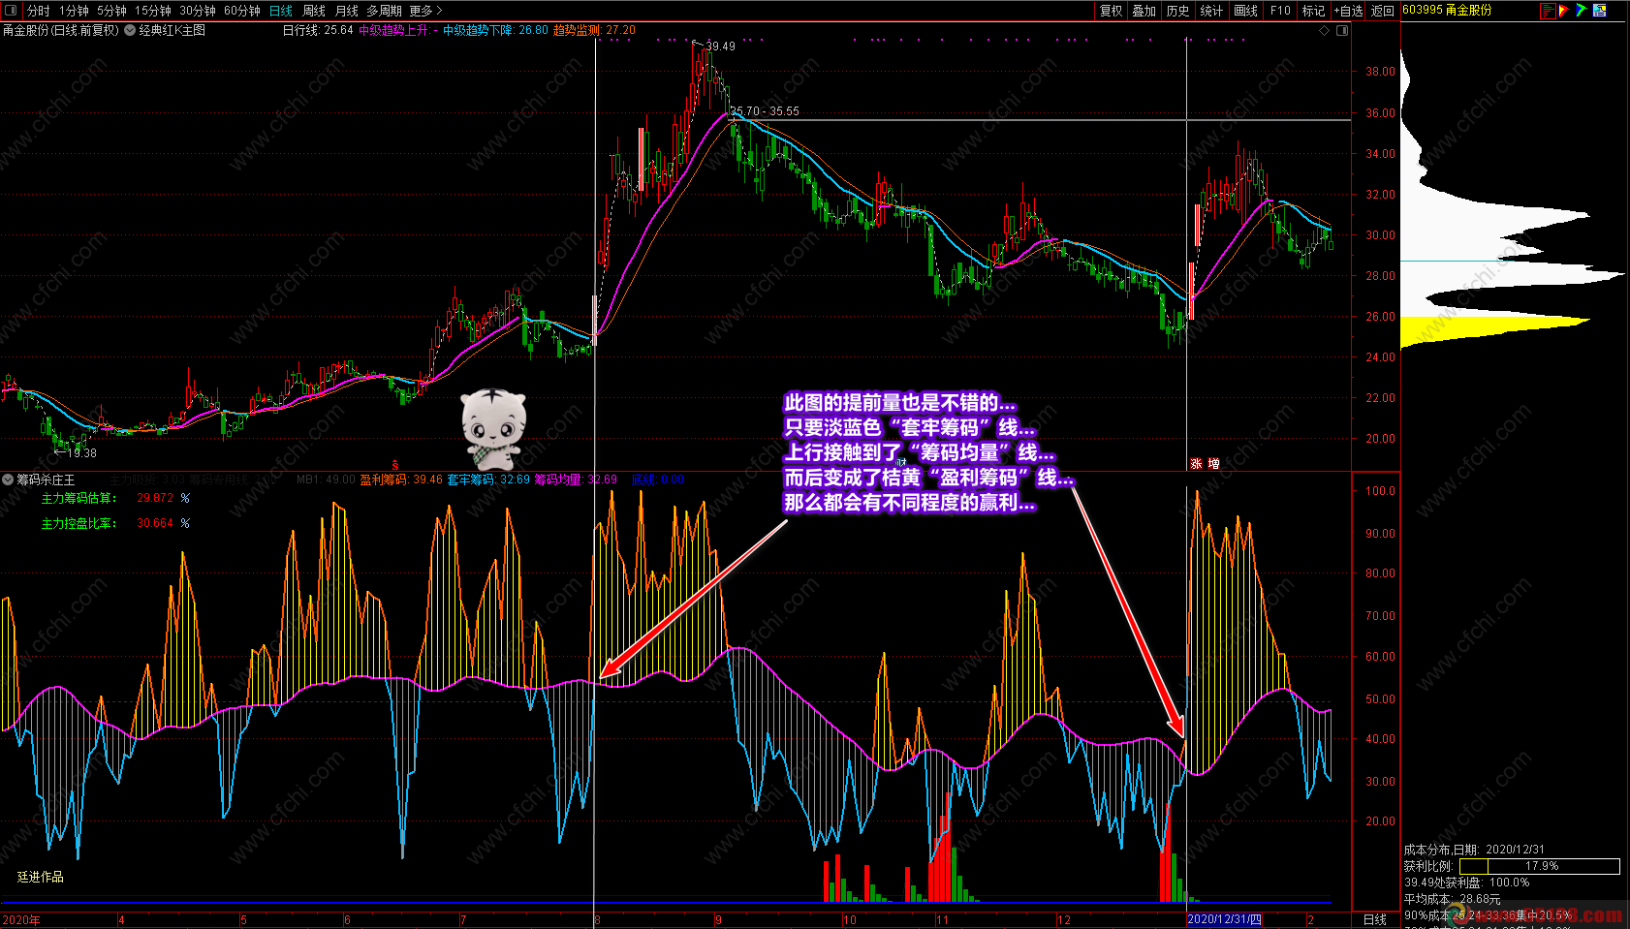This screenshot has height=929, width=1630.
Task: Click the stock name 603995 甬金股份
Action: click(x=1447, y=10)
